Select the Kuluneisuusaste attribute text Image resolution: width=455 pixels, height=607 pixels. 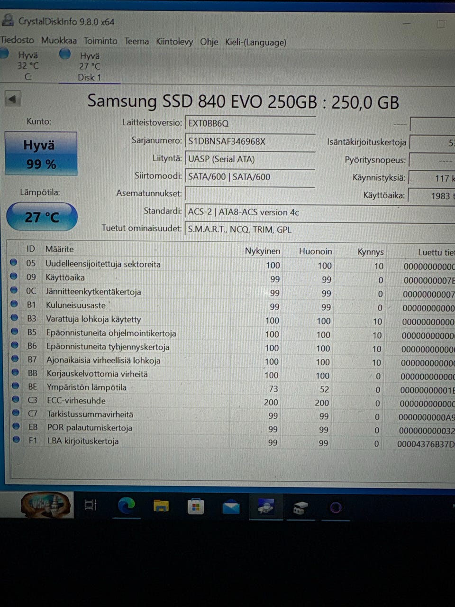pos(76,305)
